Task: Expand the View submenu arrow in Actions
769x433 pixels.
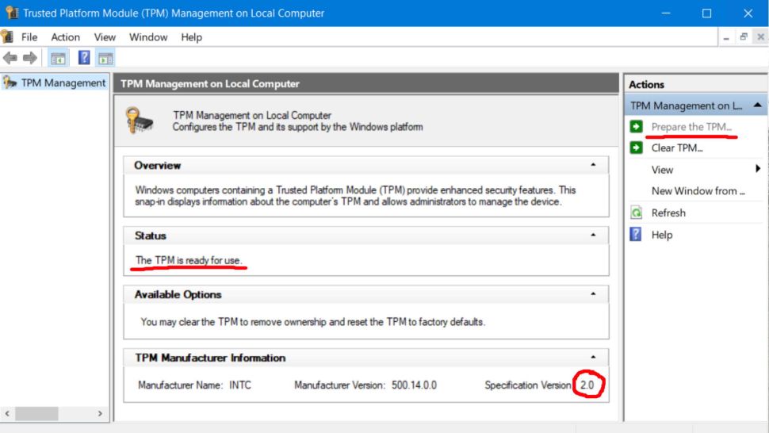Action: pos(758,169)
